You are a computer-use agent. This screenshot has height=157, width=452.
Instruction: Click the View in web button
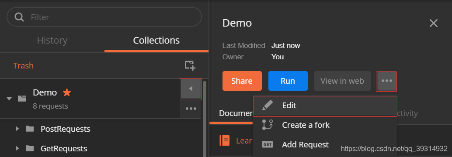click(x=342, y=81)
